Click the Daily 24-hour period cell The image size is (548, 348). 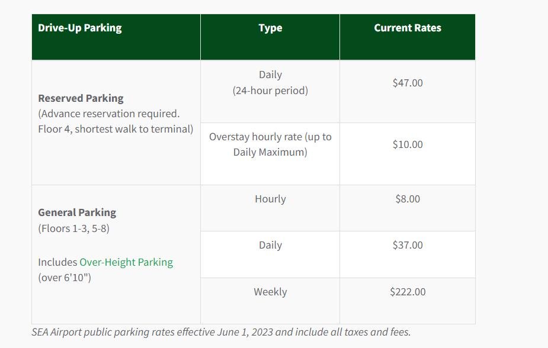tap(270, 83)
